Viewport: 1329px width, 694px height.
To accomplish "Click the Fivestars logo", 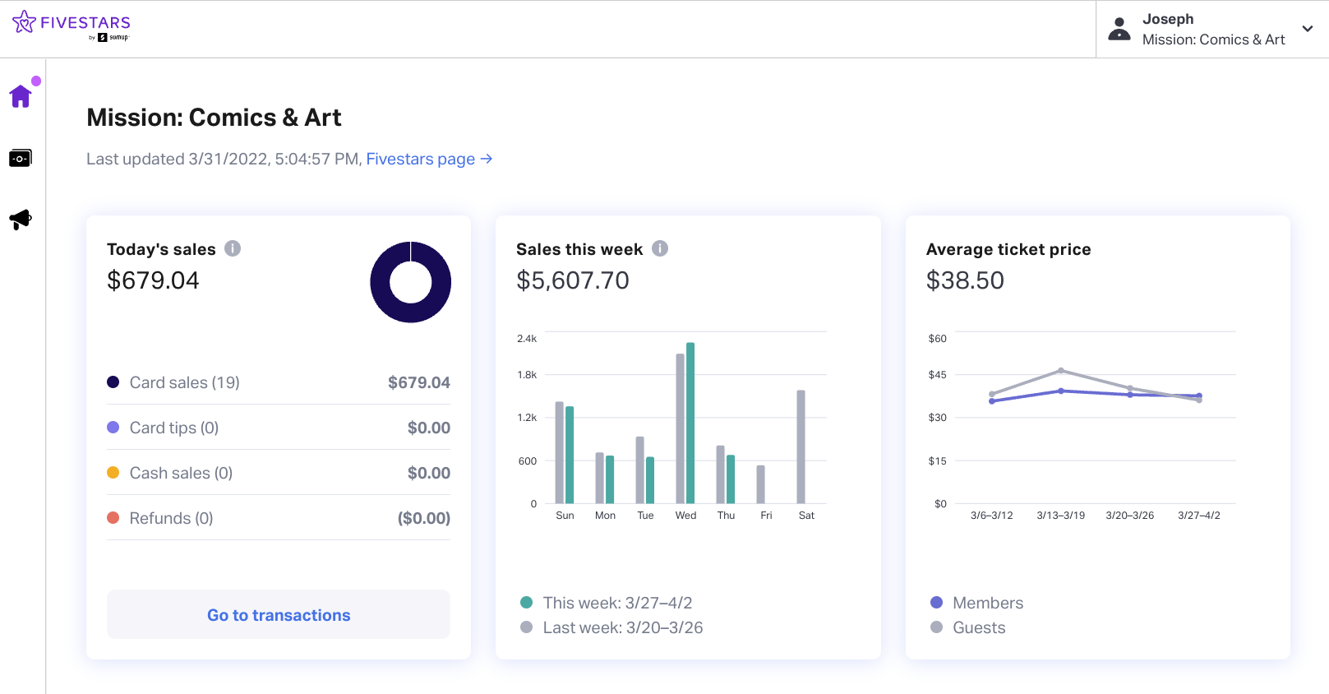I will [x=72, y=25].
